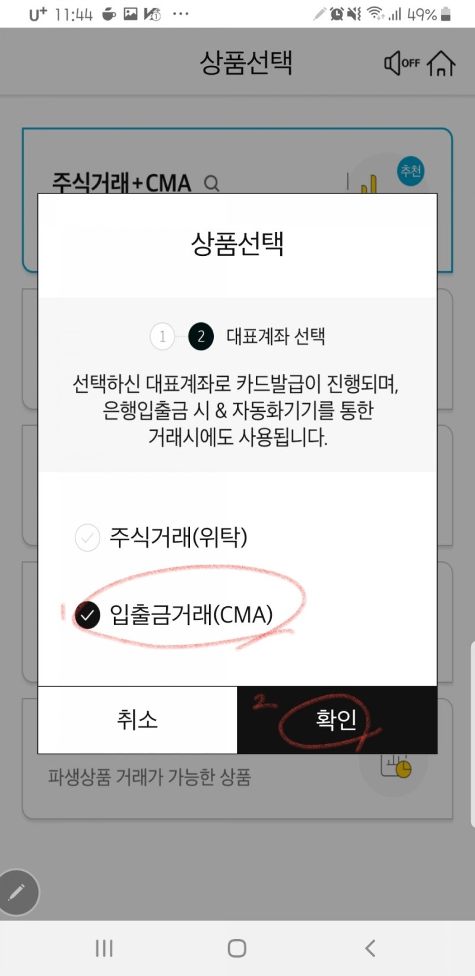This screenshot has width=475, height=976.
Task: Toggle the sound OFF speaker icon
Action: coord(402,63)
